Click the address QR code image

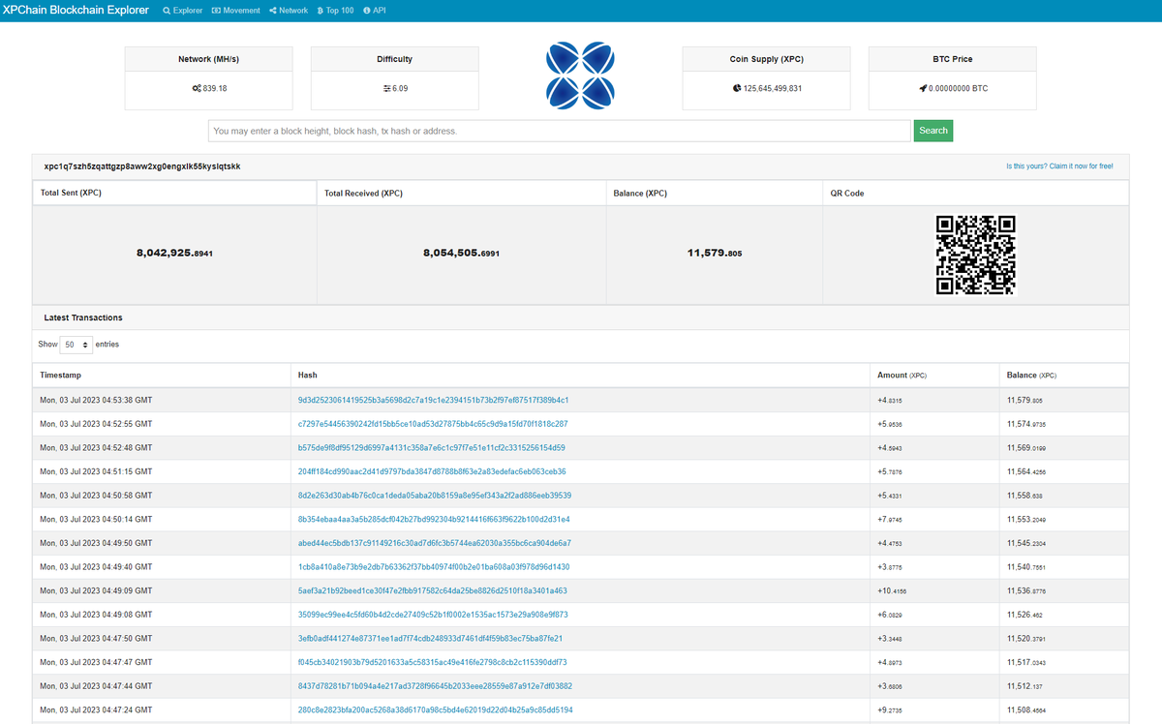[x=975, y=255]
